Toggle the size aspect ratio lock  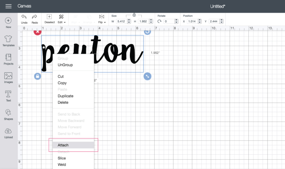pyautogui.click(x=134, y=15)
